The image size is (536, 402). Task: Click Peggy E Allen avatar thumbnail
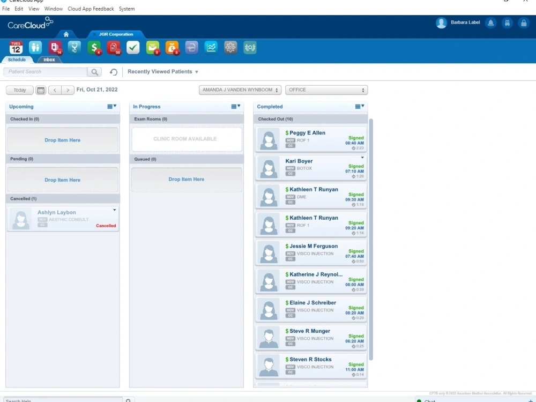pos(269,139)
